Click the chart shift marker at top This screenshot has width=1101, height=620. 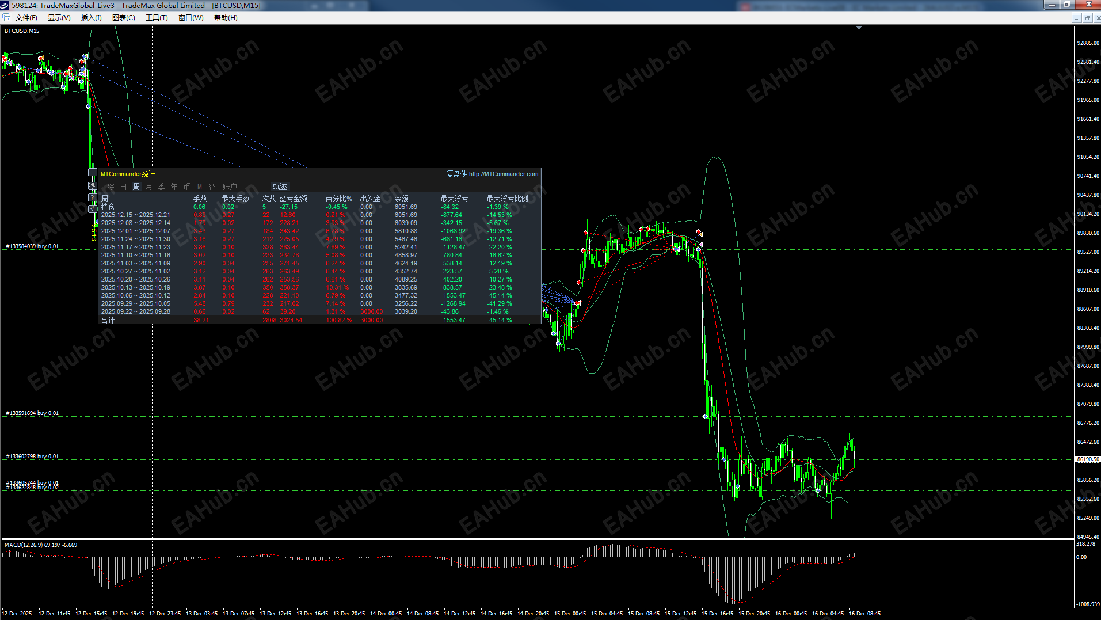tap(859, 28)
